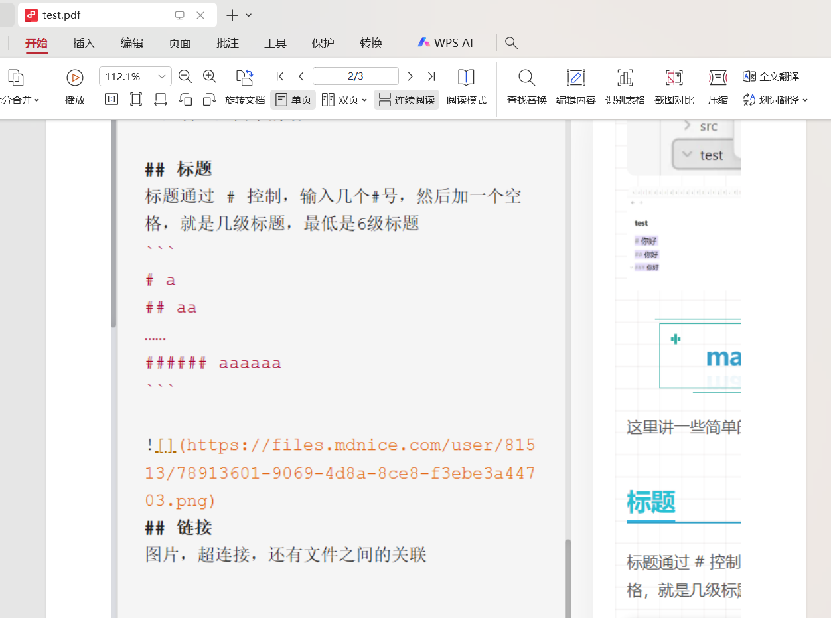831x618 pixels.
Task: Expand the word translation (划词翻译) dropdown
Action: (x=805, y=100)
